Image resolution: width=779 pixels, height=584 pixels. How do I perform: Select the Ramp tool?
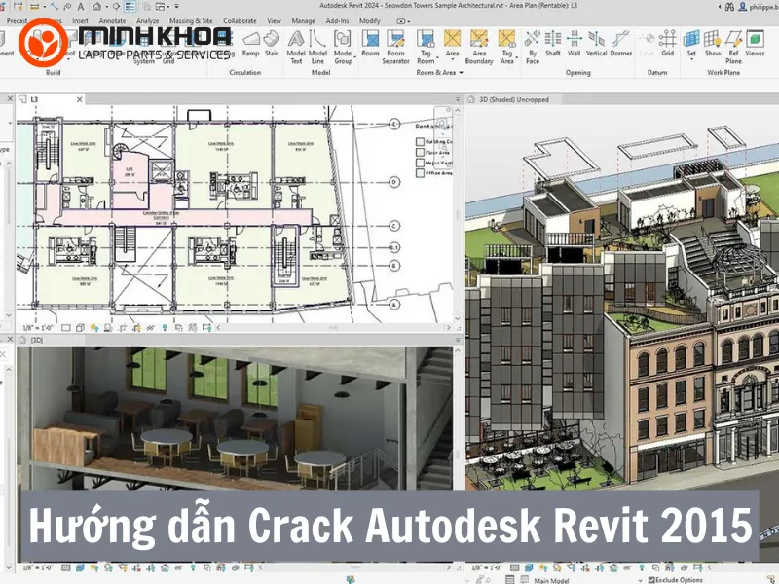point(251,44)
